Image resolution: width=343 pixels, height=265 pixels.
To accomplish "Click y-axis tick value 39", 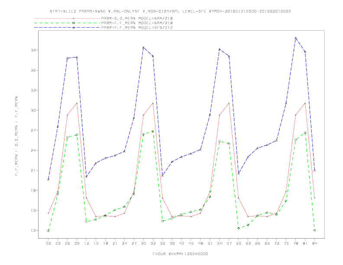I will 33,50.
